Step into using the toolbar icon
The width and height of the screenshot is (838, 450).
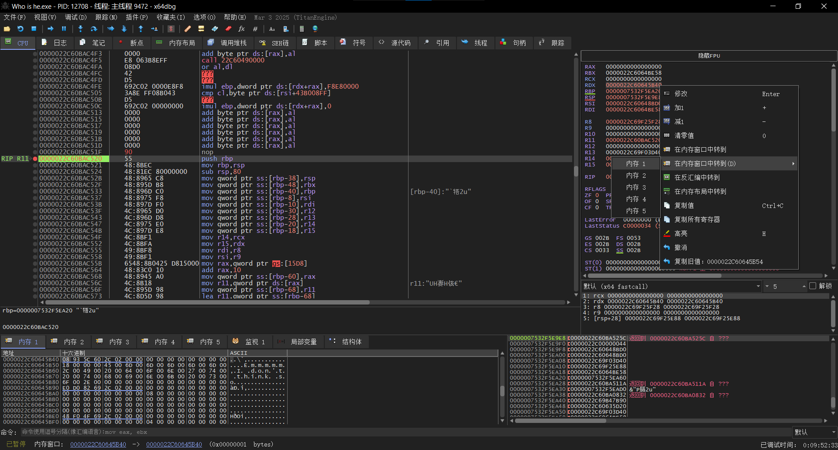tap(80, 29)
